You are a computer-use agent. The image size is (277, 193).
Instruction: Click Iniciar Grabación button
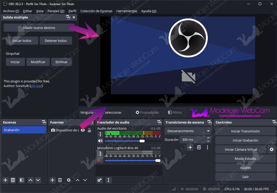coord(245,141)
